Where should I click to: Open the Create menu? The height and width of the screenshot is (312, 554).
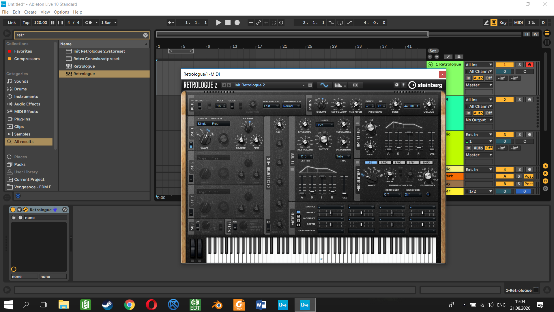click(30, 12)
